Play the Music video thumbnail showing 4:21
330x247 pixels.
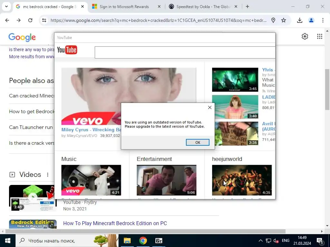pyautogui.click(x=91, y=180)
